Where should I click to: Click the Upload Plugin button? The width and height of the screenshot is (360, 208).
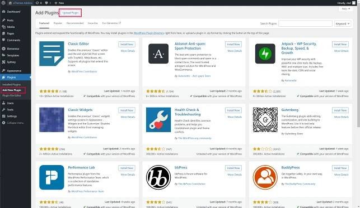click(70, 13)
